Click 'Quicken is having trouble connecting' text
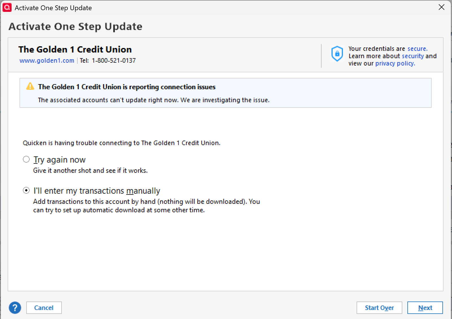Screen dimensions: 452x319 pyautogui.click(x=122, y=143)
